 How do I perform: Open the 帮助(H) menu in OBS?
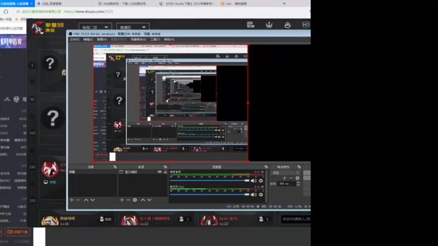pos(169,39)
